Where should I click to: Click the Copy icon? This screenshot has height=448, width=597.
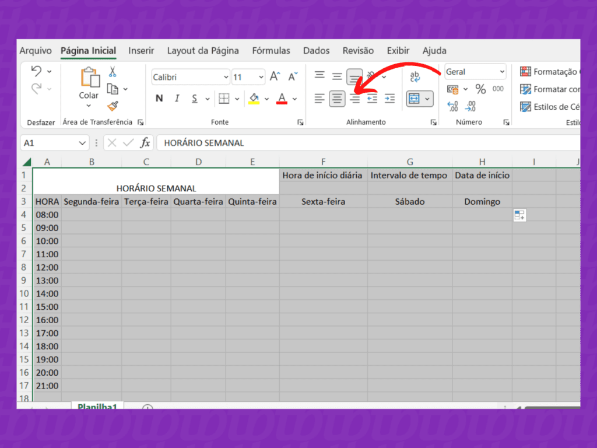point(113,89)
